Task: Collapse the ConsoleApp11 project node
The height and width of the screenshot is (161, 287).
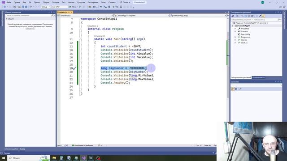Action: (233, 26)
